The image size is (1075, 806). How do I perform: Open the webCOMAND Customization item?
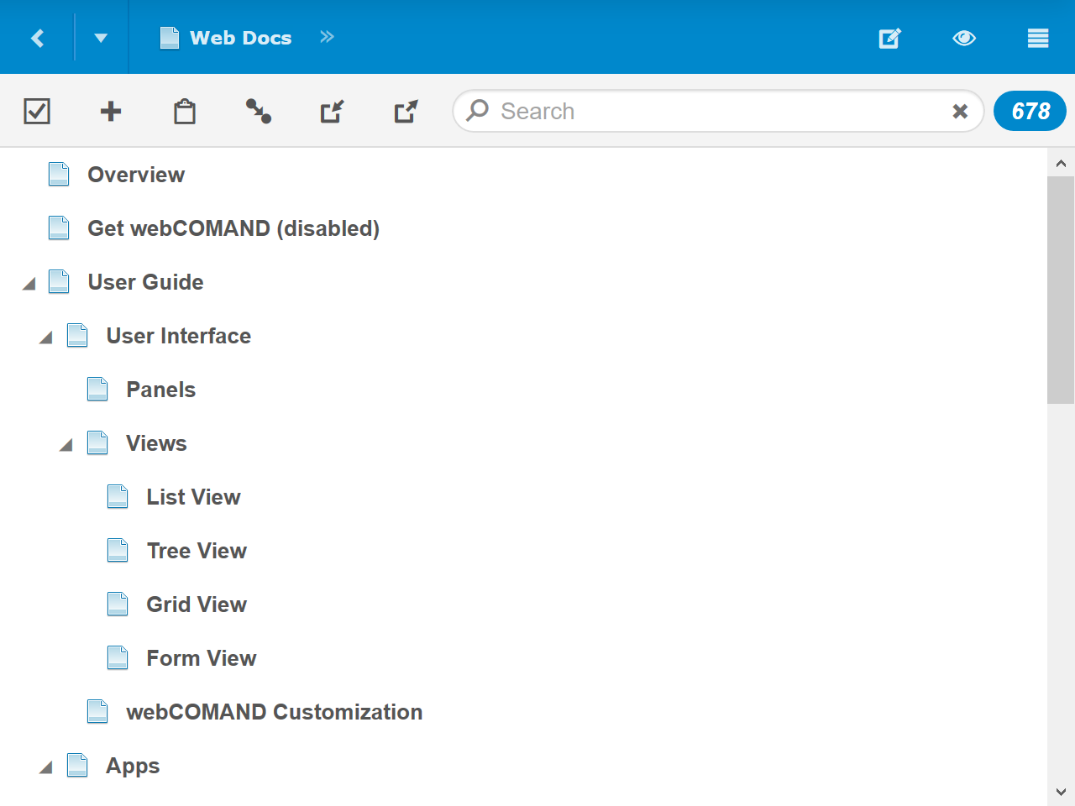click(x=274, y=712)
